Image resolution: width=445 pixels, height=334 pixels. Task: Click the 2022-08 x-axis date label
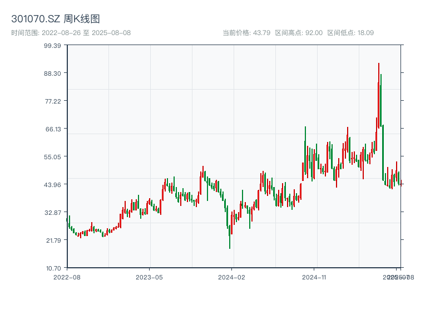click(67, 277)
